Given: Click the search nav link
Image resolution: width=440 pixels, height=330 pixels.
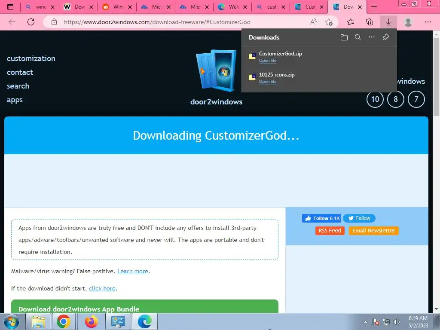Looking at the screenshot, I should (x=18, y=86).
